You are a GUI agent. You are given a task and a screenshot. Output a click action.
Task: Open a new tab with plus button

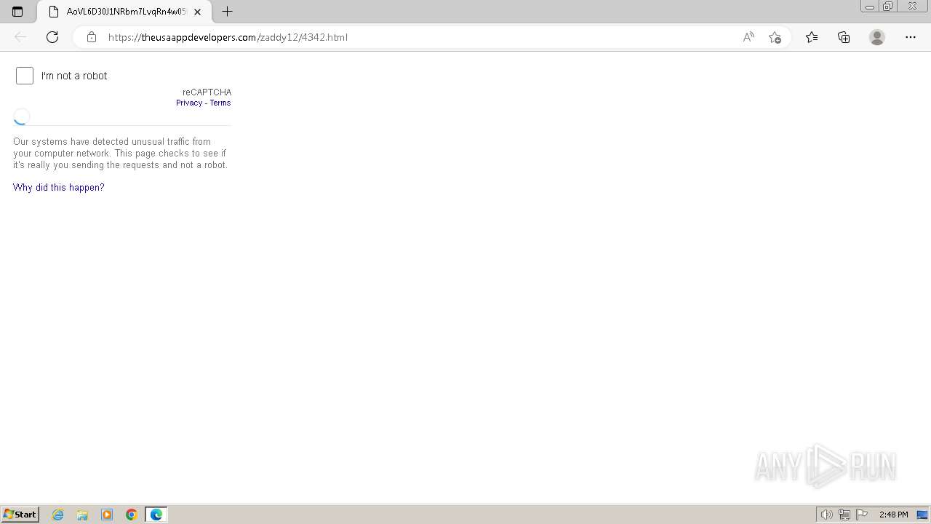pos(227,12)
